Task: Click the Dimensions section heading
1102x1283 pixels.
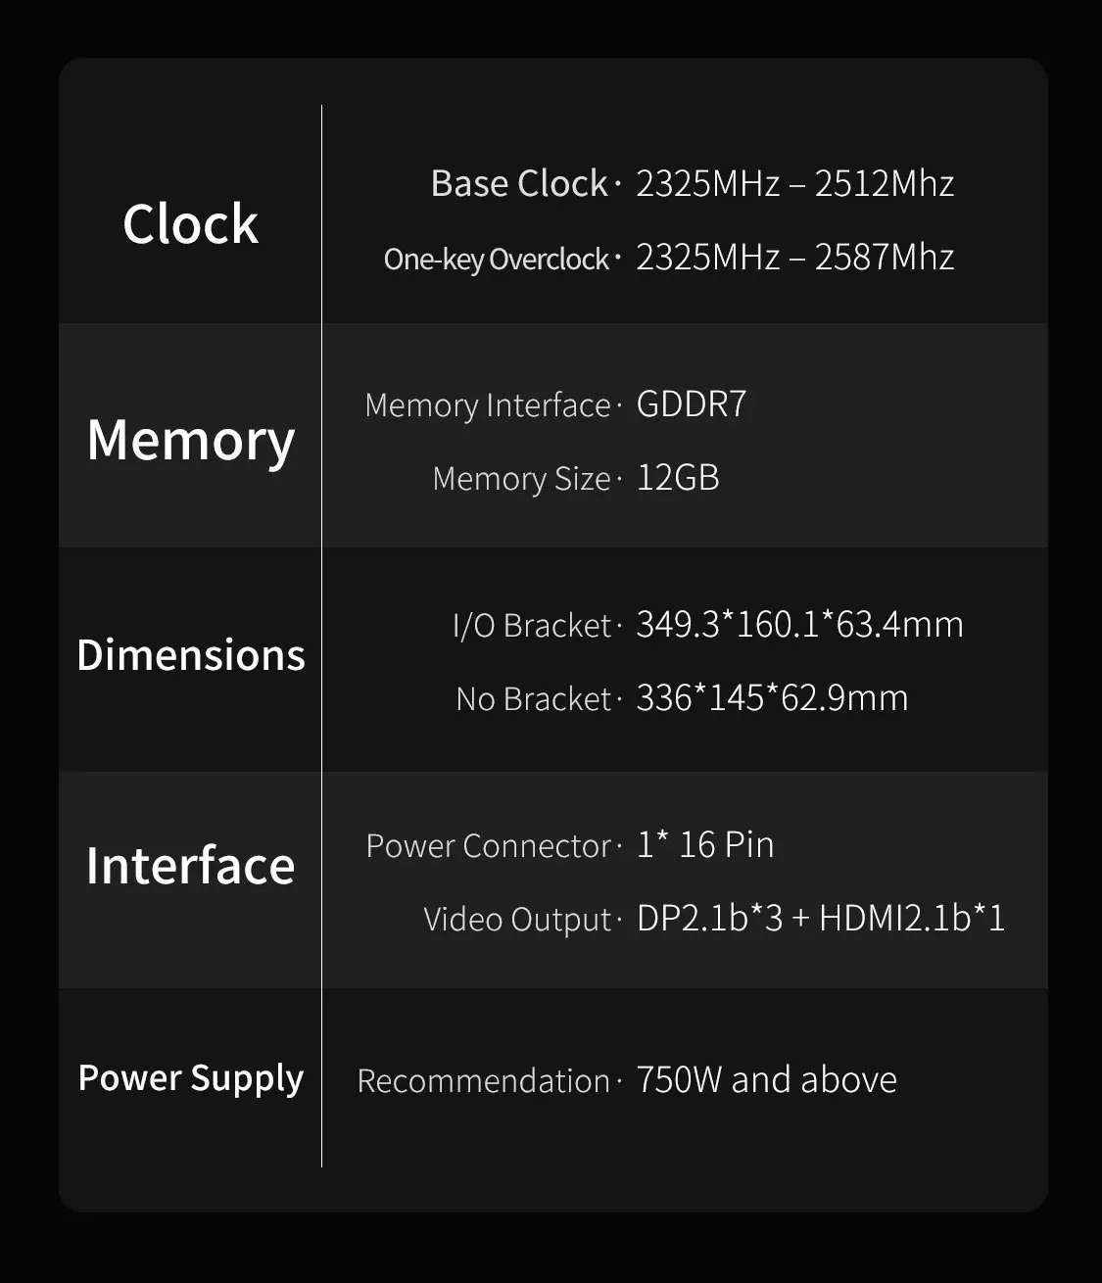Action: (190, 655)
